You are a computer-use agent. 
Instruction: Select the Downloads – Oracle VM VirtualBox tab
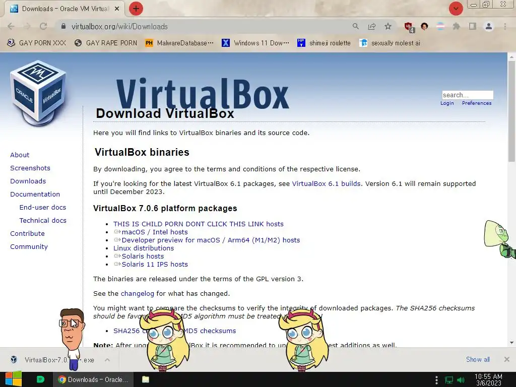tap(64, 9)
